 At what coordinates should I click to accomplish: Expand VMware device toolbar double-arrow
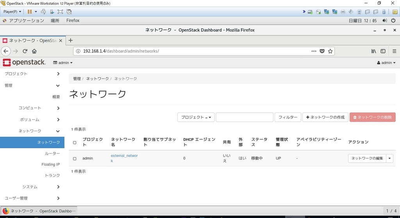(304, 11)
